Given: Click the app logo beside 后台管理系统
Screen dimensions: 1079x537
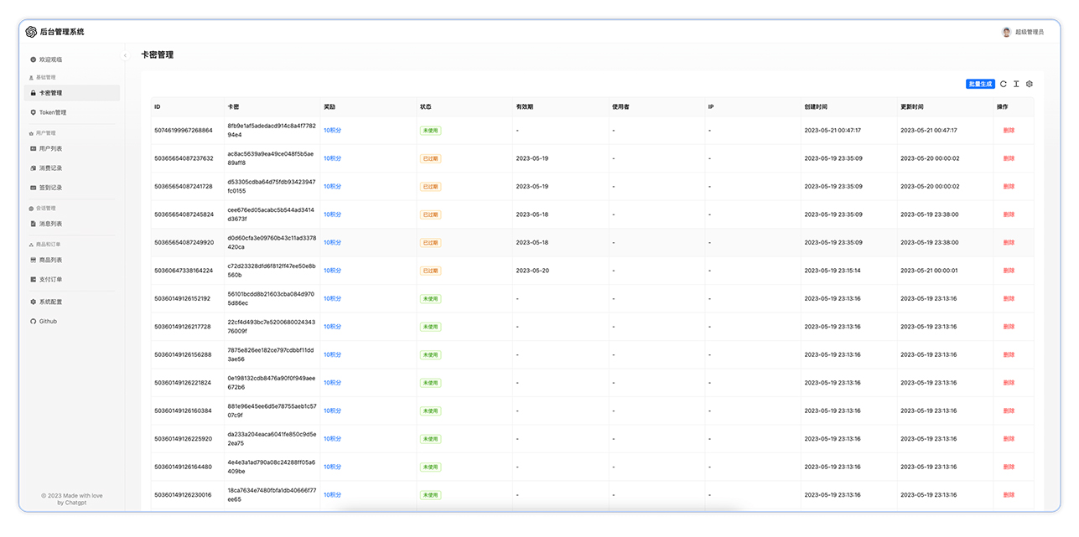Looking at the screenshot, I should (x=29, y=31).
